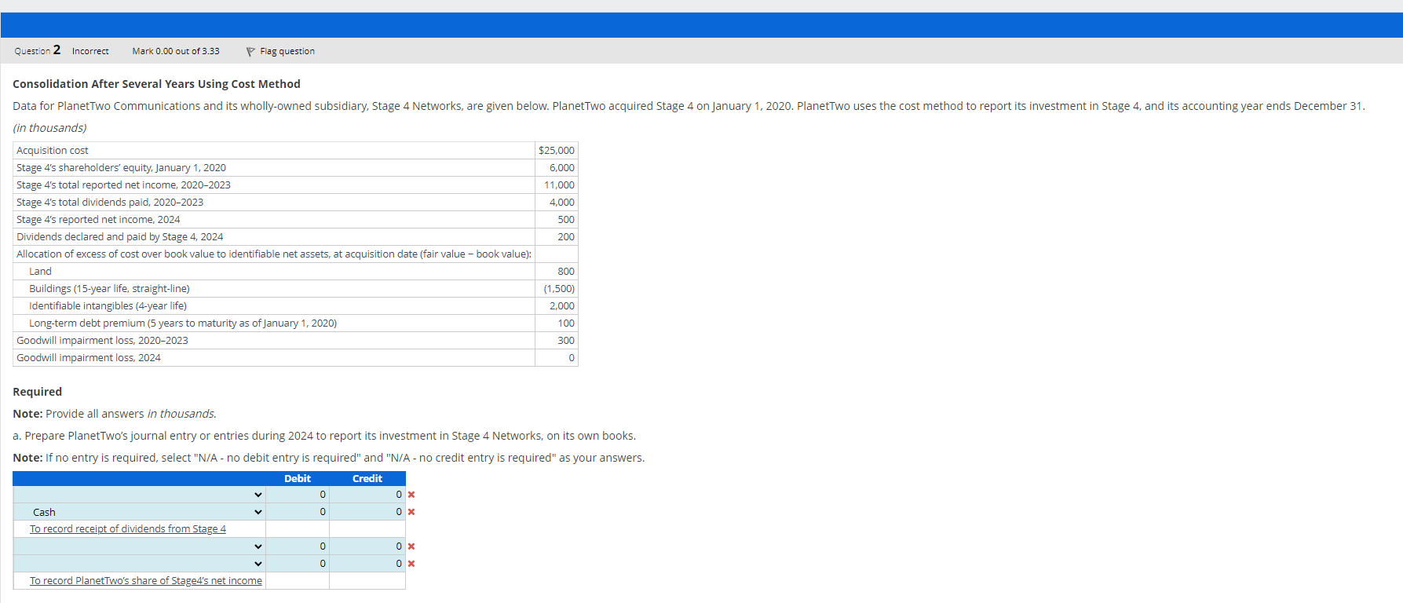
Task: Open the Cash account dropdown
Action: (139, 512)
